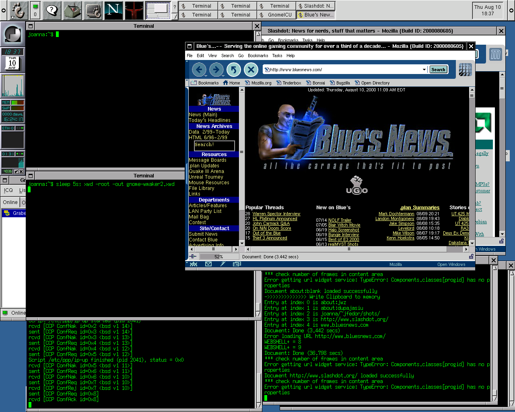The height and width of the screenshot is (412, 515).
Task: Switch to Blue's News task in tasklist
Action: tap(315, 15)
